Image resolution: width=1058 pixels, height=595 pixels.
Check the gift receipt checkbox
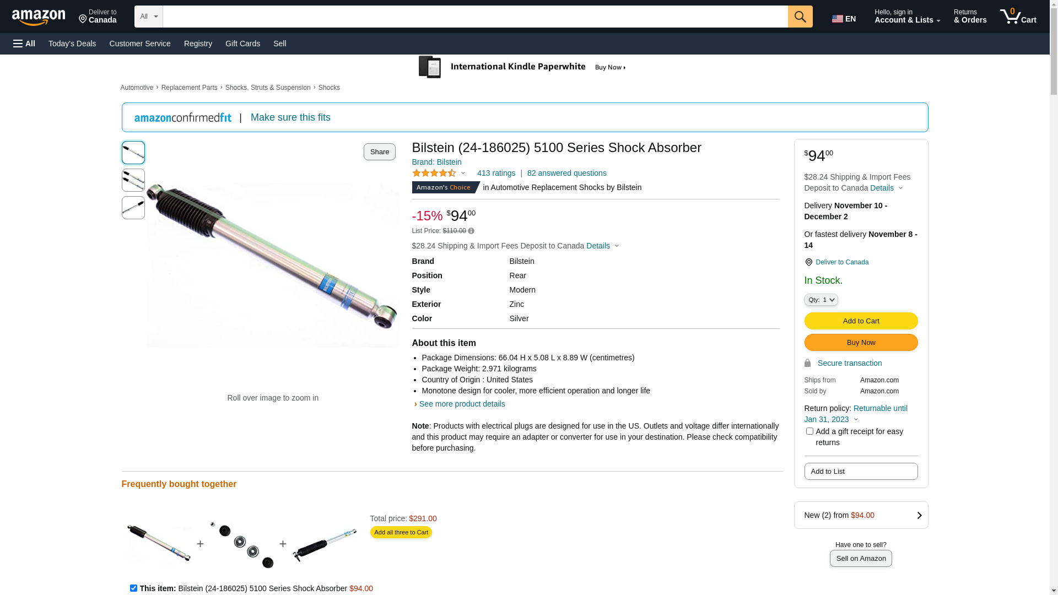coord(809,431)
